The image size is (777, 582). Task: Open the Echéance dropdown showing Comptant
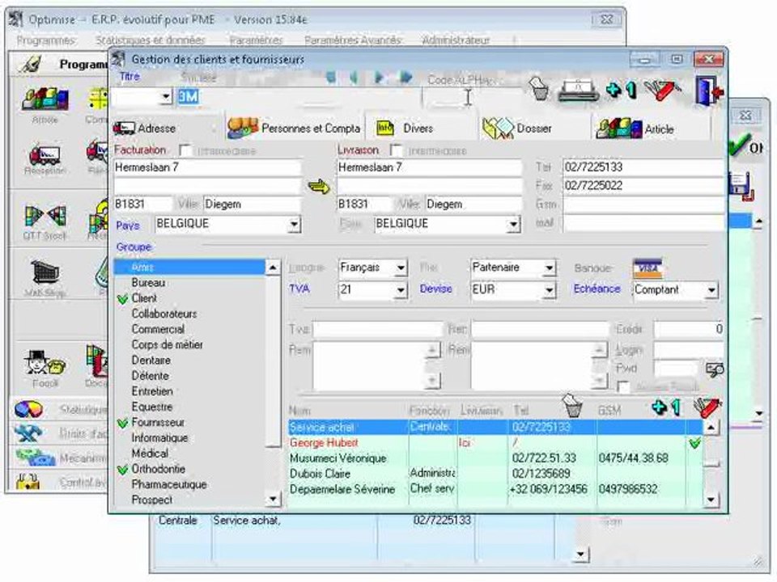[x=711, y=290]
